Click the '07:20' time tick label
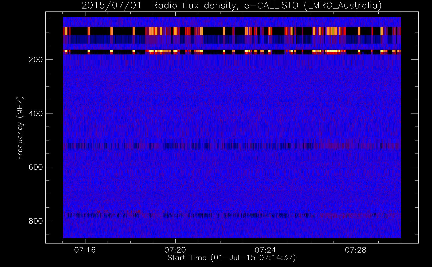The height and width of the screenshot is (267, 432). point(175,250)
